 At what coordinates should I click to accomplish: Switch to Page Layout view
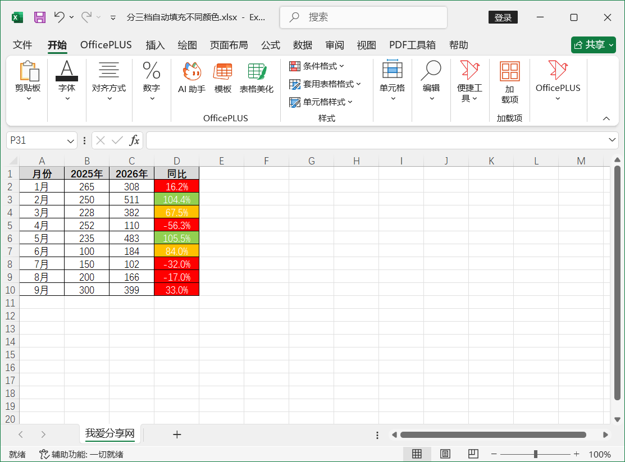445,454
